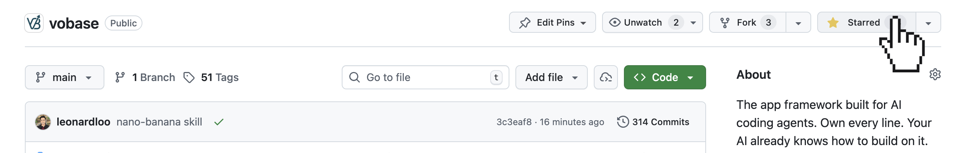View the 314 Commits history

[x=653, y=122]
